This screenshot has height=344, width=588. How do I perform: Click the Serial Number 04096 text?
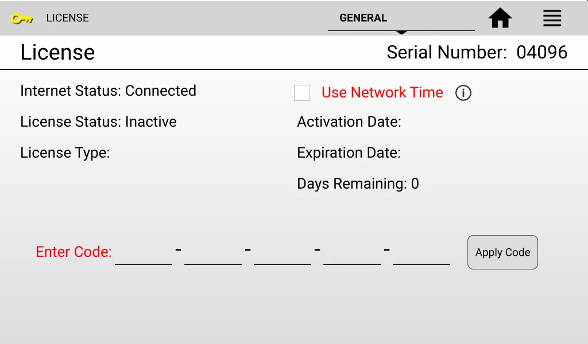[477, 53]
